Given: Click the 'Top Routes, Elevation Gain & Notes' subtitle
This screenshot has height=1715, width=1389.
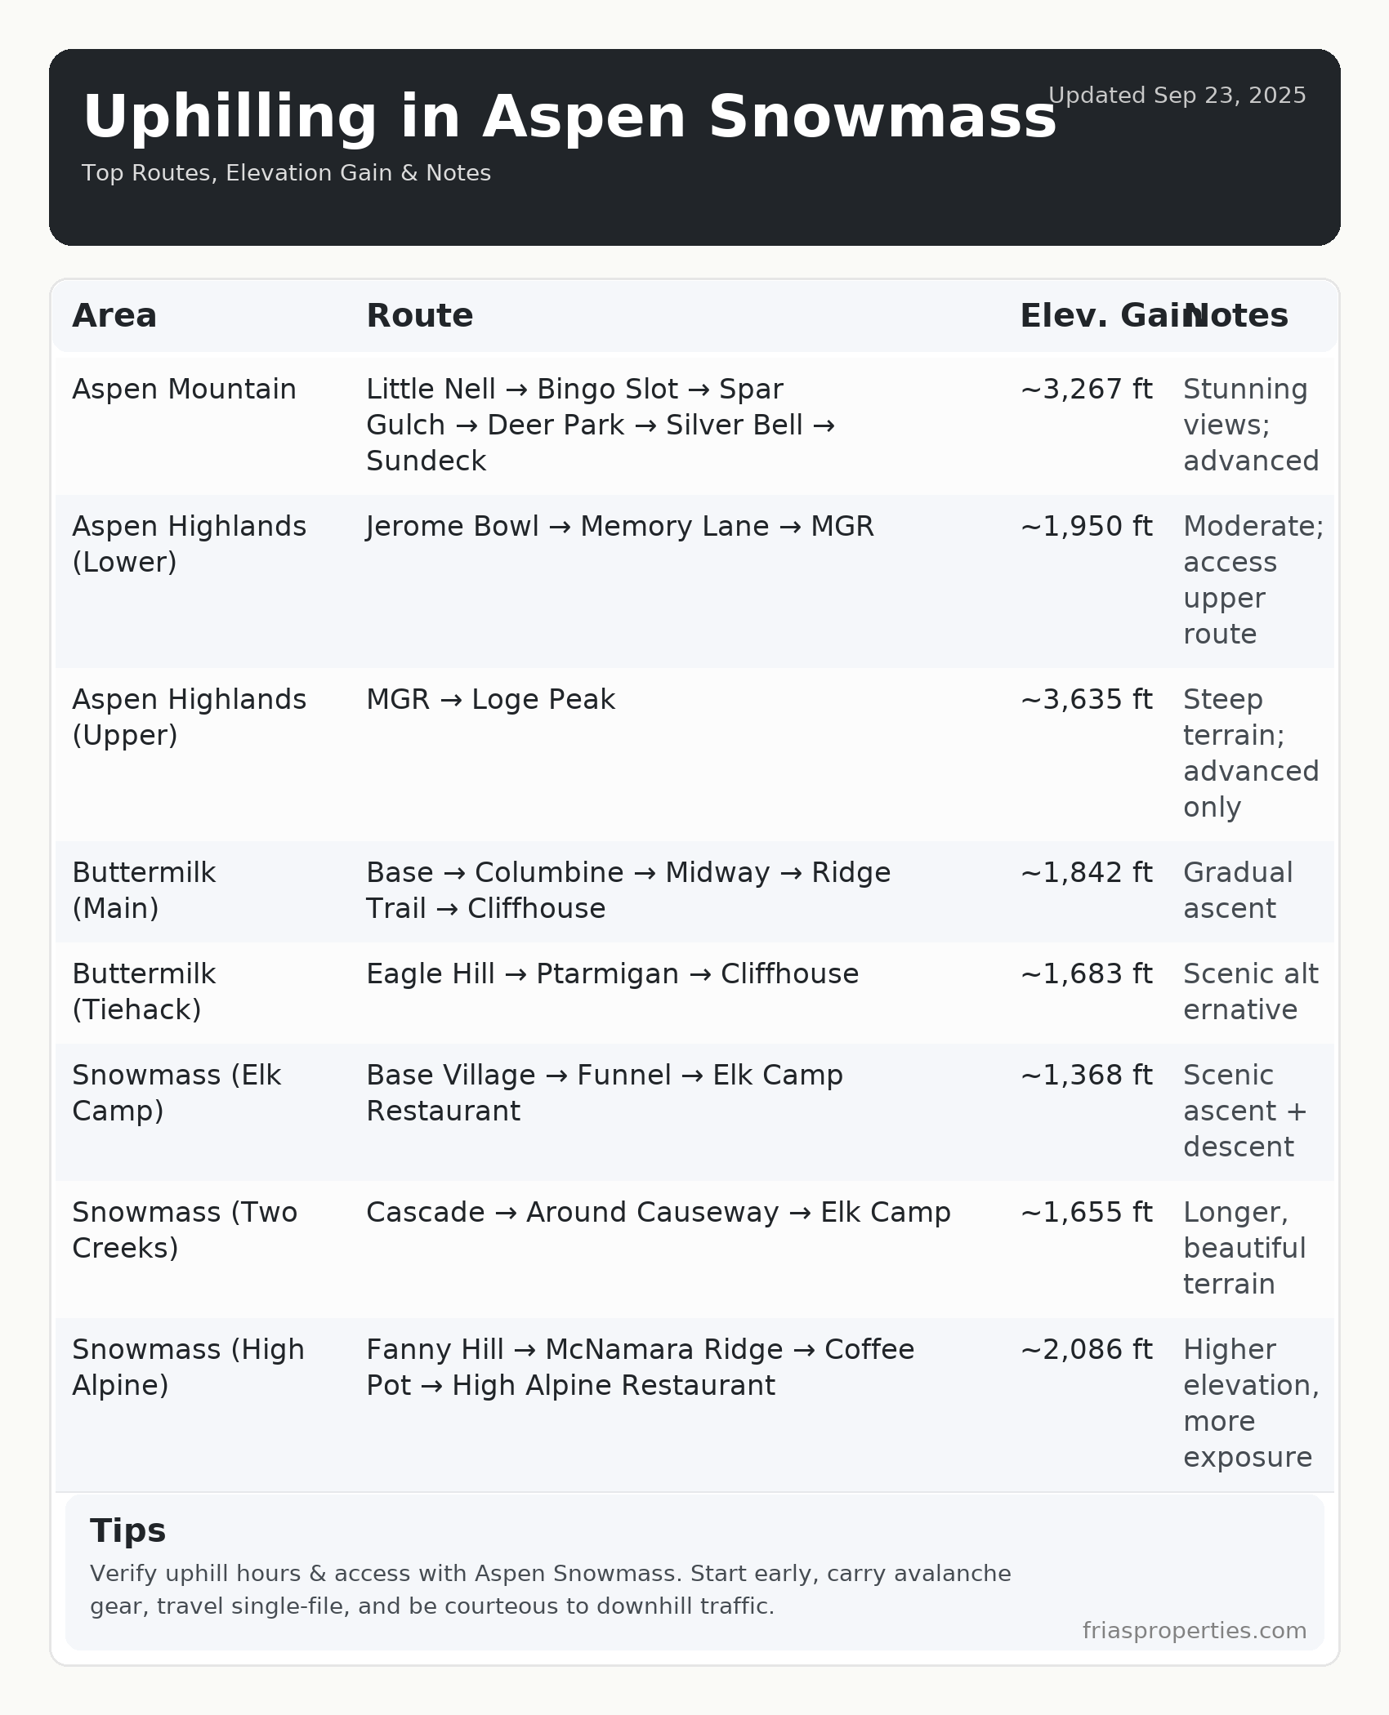Looking at the screenshot, I should [286, 173].
